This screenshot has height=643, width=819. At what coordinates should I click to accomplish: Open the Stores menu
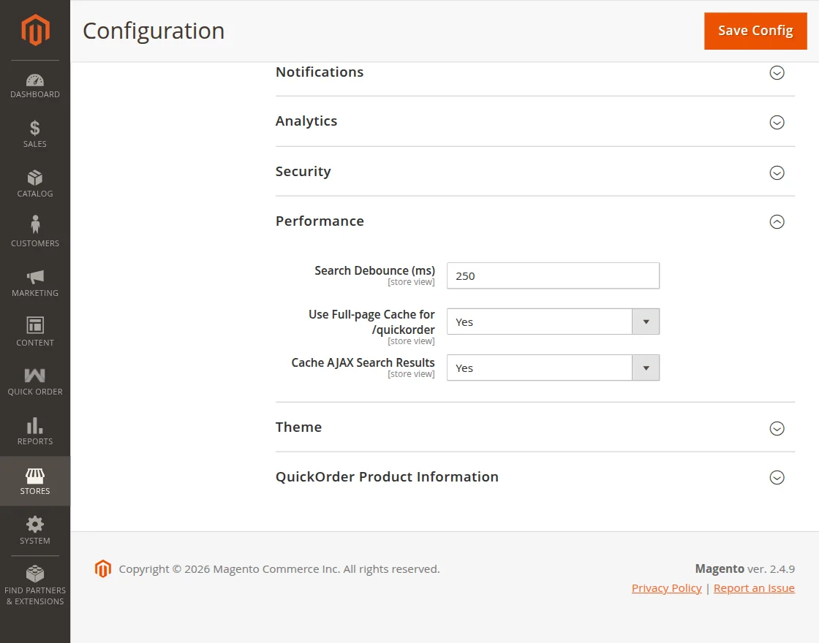click(35, 481)
